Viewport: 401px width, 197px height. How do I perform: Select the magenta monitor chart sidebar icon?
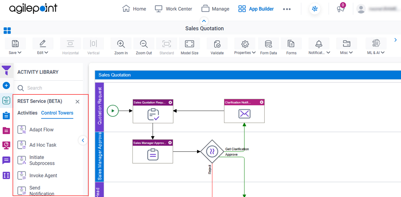coord(6,145)
